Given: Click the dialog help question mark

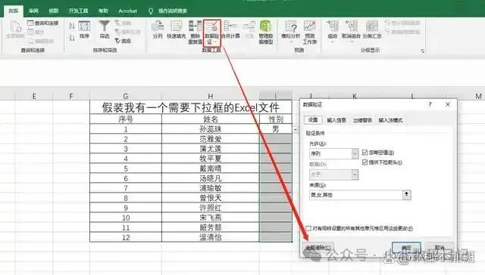Looking at the screenshot, I should [430, 104].
